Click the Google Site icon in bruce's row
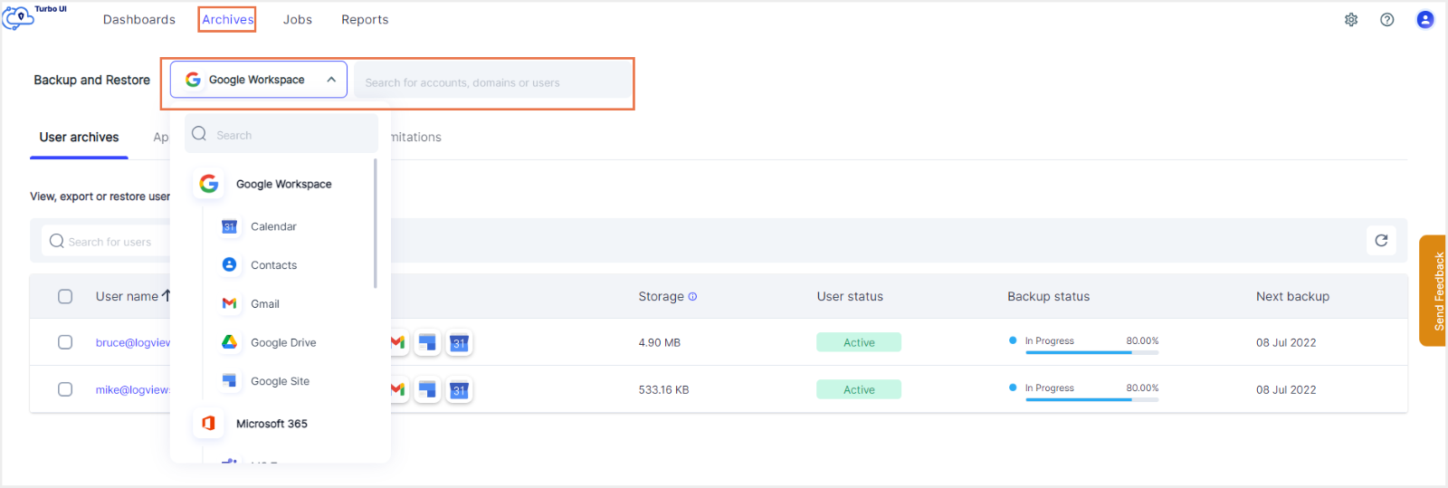Screen dimensions: 1448x488 (x=427, y=342)
